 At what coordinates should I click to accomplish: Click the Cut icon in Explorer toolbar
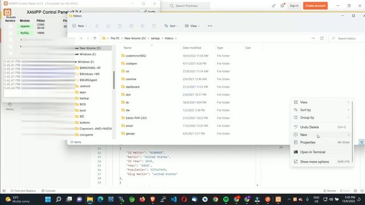pos(97,26)
